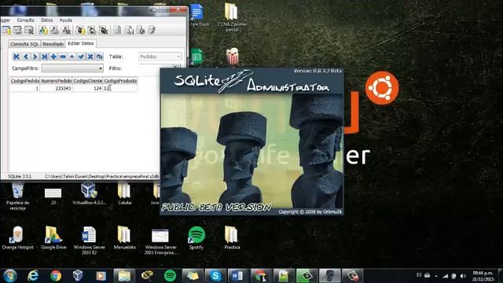Jump to last record in data navigator

point(44,57)
